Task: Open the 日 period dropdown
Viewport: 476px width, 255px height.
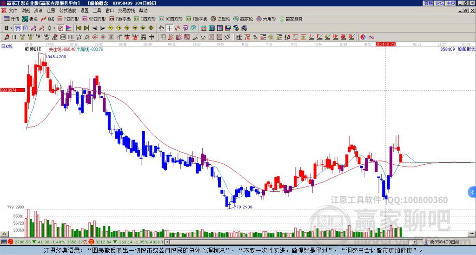Action: [8, 28]
